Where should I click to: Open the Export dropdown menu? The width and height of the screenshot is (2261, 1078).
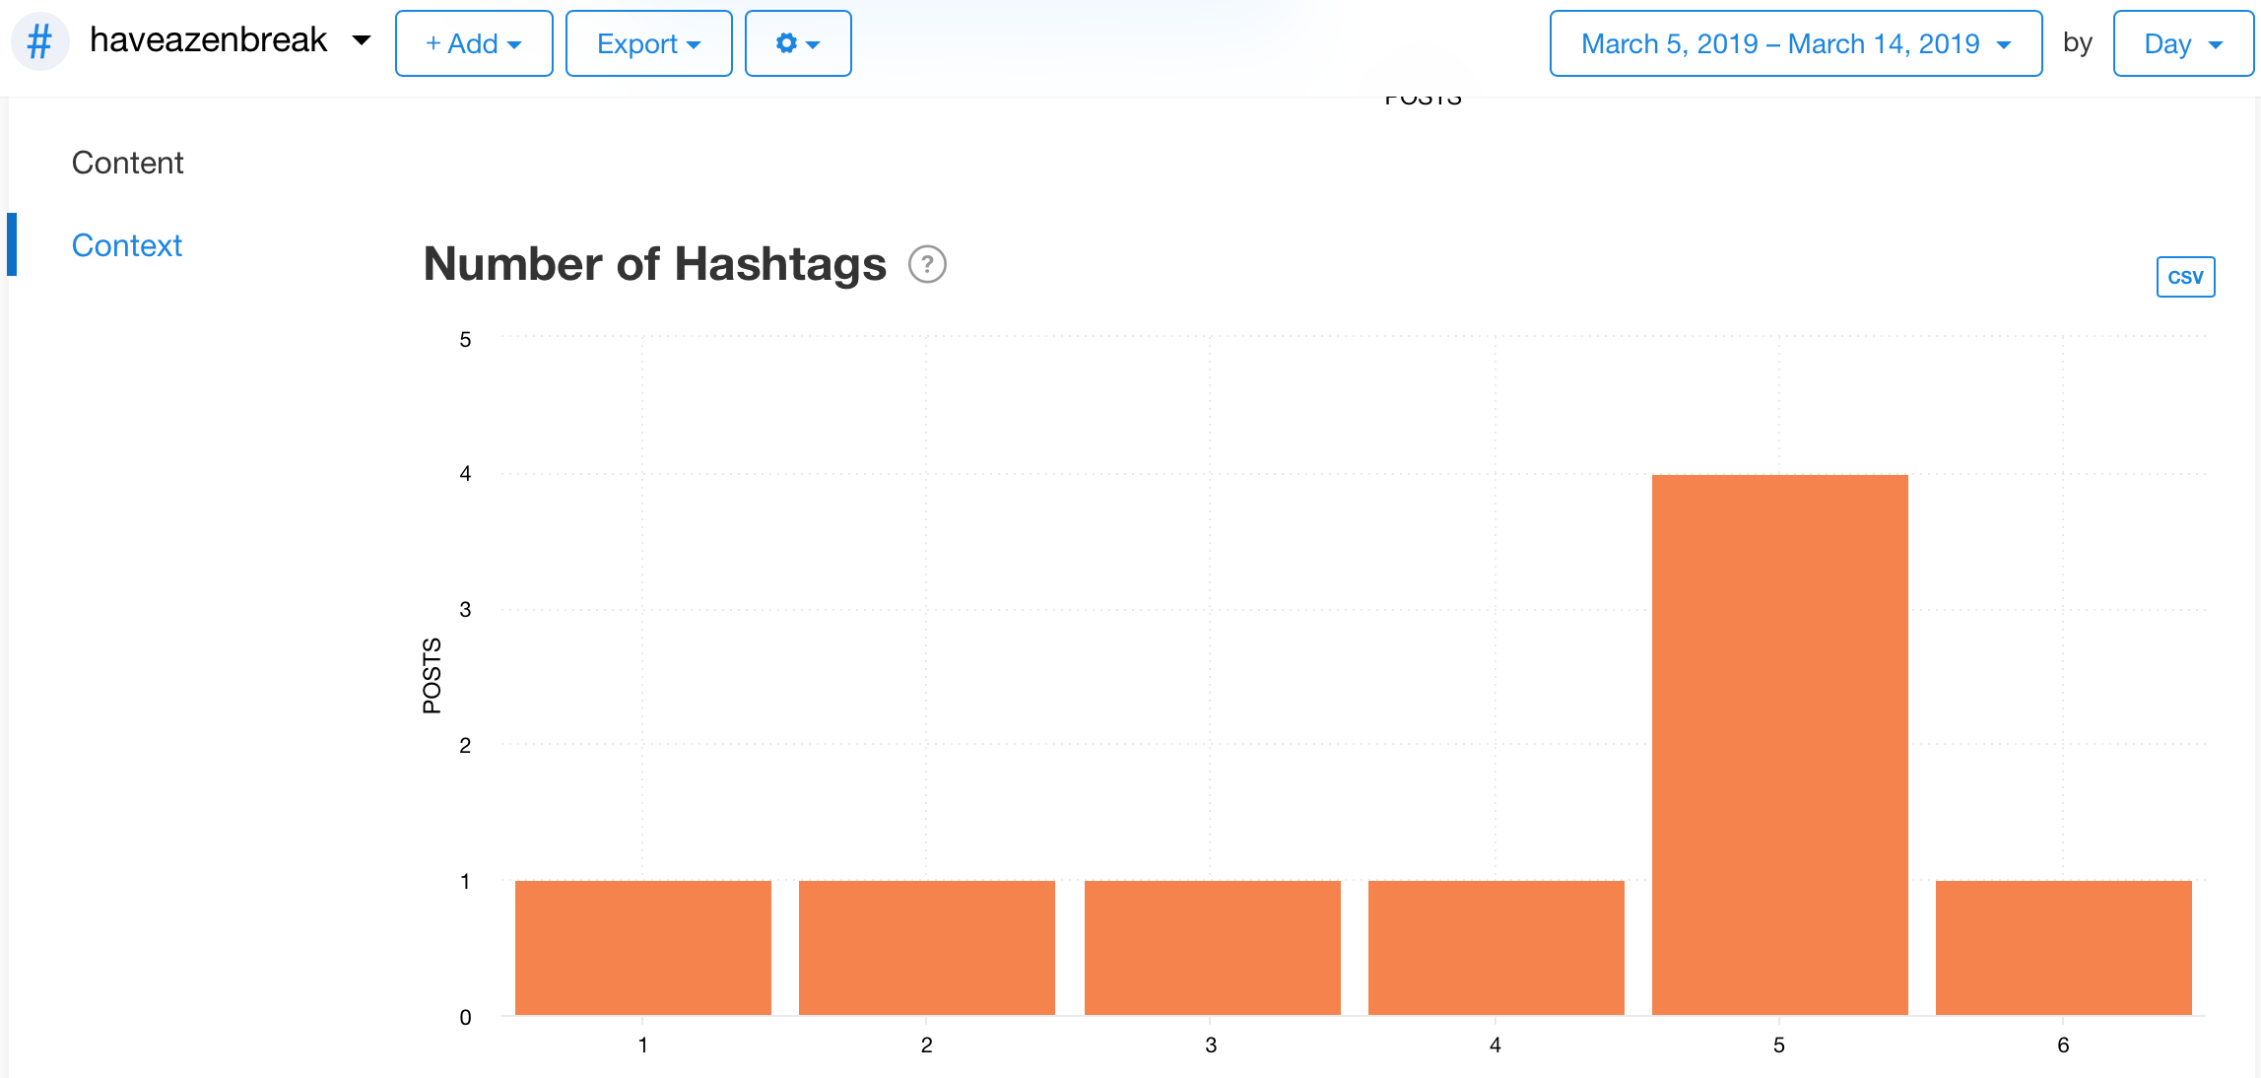648,43
